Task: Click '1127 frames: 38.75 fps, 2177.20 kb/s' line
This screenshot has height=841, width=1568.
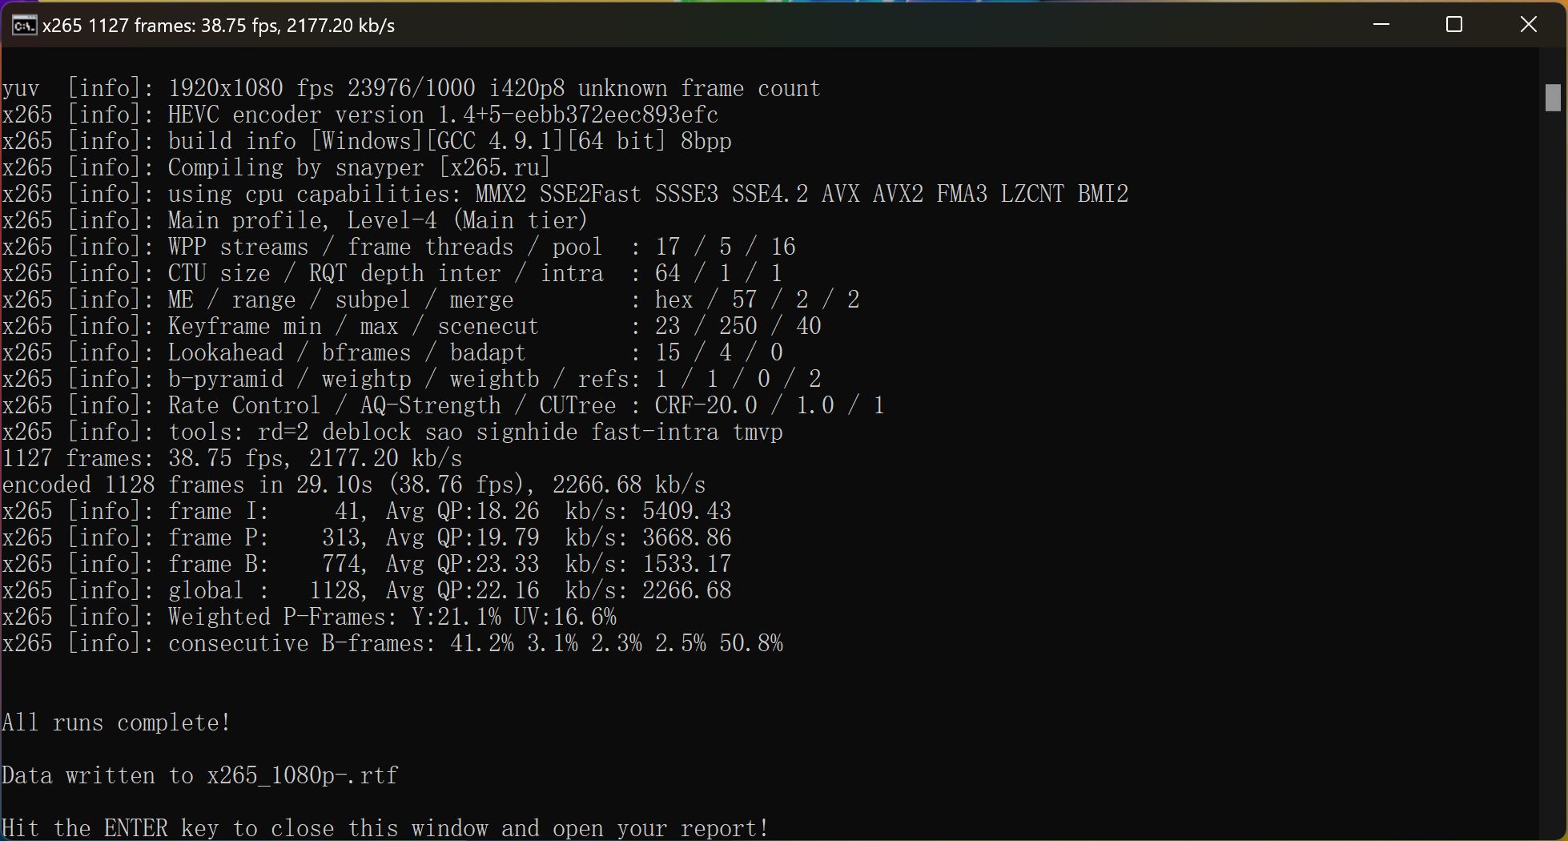Action: pyautogui.click(x=231, y=458)
